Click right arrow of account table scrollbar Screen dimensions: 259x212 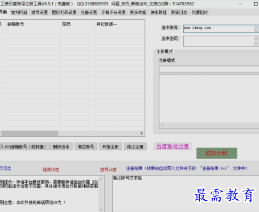(x=142, y=133)
